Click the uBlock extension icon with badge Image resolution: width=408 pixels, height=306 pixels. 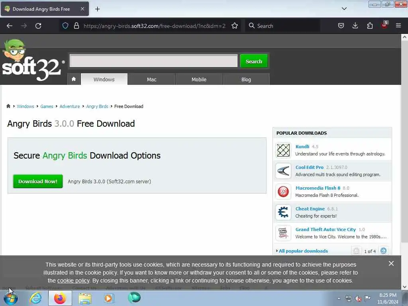click(x=384, y=25)
